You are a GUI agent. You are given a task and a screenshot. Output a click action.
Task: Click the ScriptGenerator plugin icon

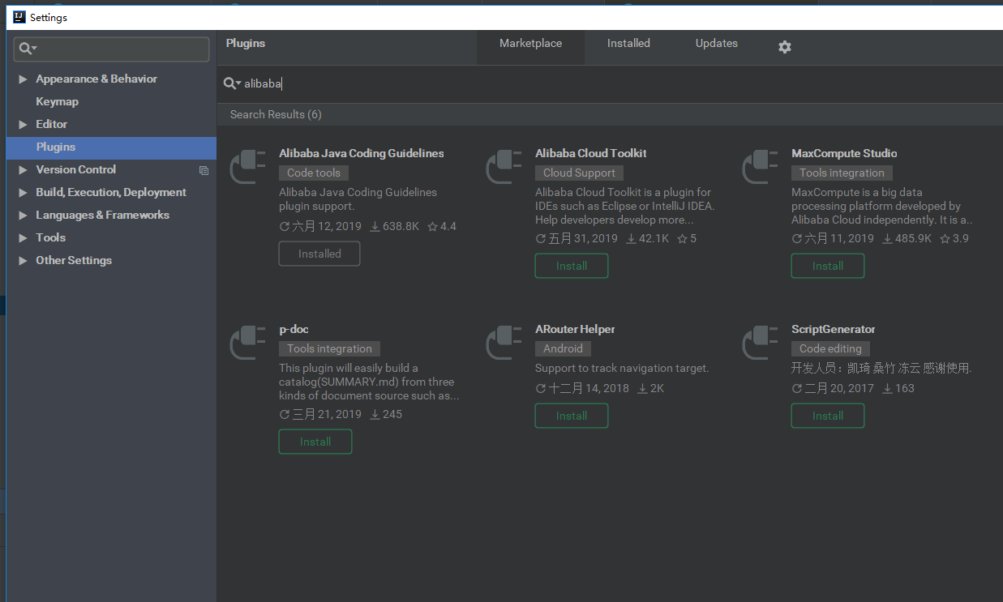(x=761, y=343)
